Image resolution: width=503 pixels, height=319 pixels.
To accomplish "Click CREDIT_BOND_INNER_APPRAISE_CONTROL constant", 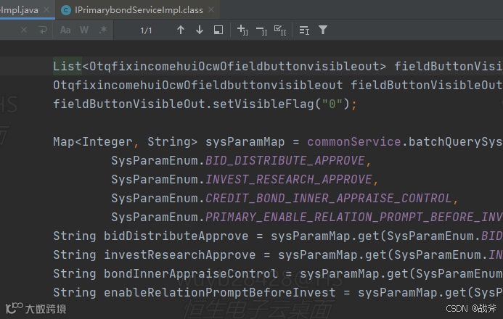I will coord(329,198).
